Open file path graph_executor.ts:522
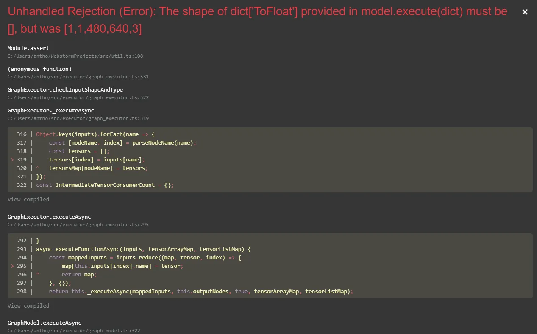 point(78,97)
